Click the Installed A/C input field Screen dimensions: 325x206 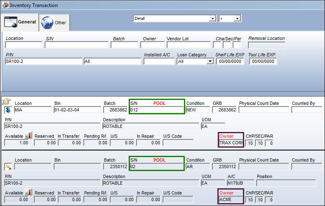159,61
